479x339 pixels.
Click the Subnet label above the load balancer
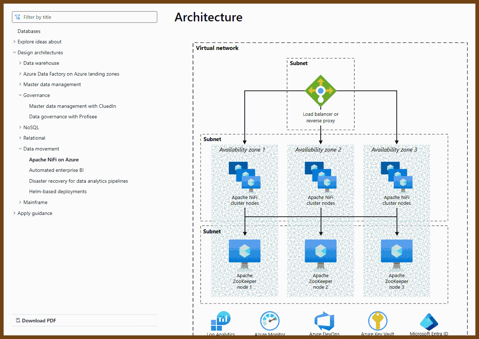coord(299,63)
